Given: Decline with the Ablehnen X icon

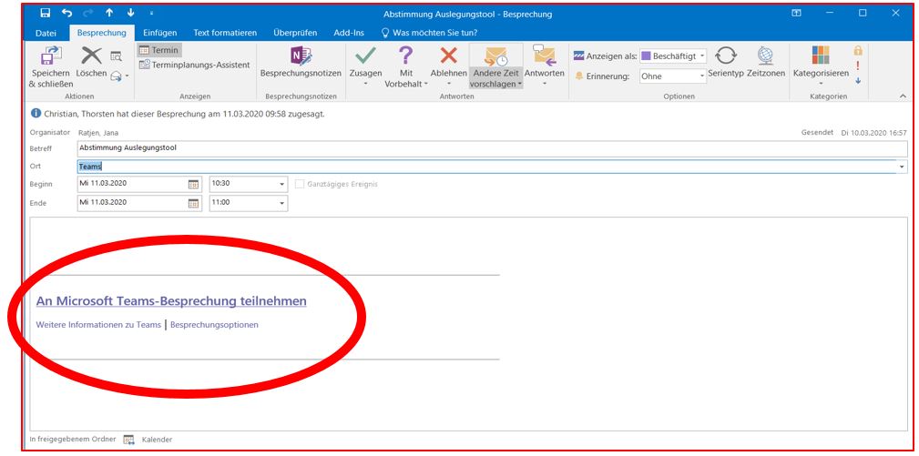Looking at the screenshot, I should [448, 56].
